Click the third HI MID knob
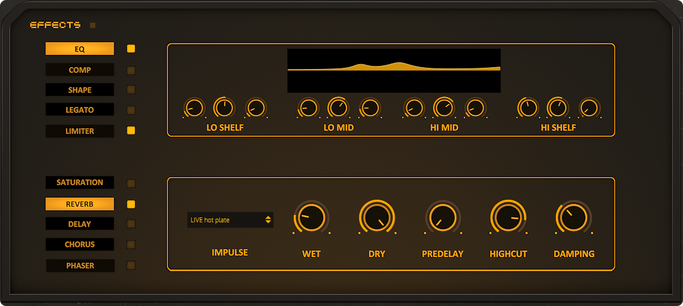This screenshot has height=306, width=683. (x=475, y=107)
